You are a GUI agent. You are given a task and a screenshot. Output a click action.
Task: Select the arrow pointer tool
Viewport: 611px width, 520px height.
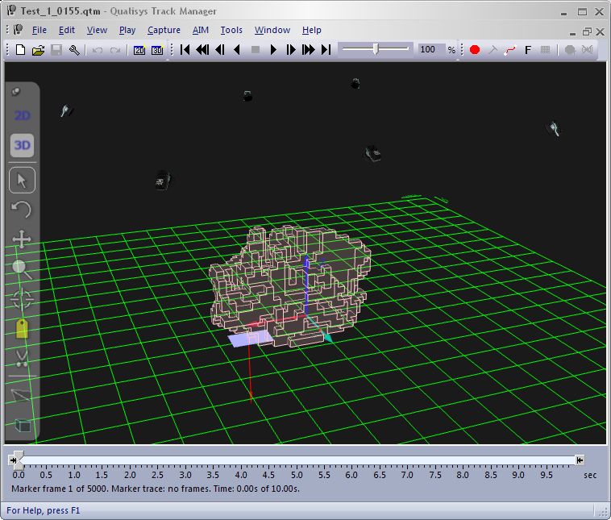coord(23,180)
